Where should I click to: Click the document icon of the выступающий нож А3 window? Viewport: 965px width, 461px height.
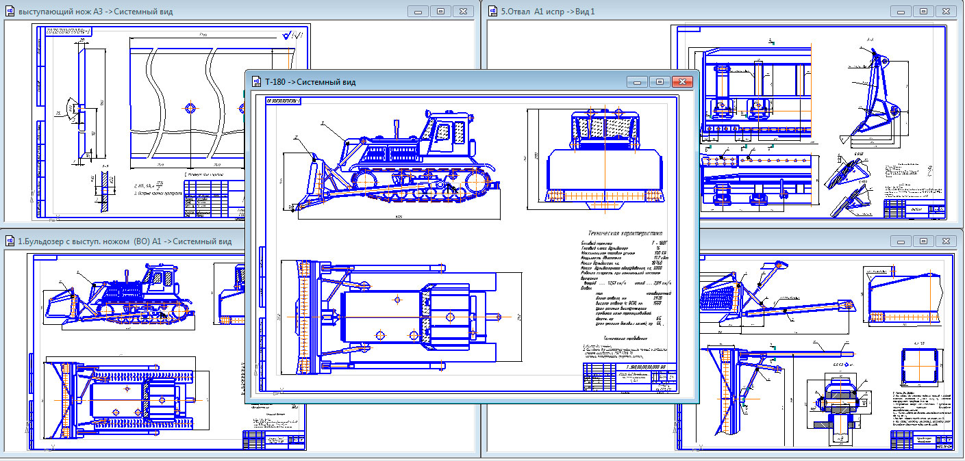tap(10, 12)
